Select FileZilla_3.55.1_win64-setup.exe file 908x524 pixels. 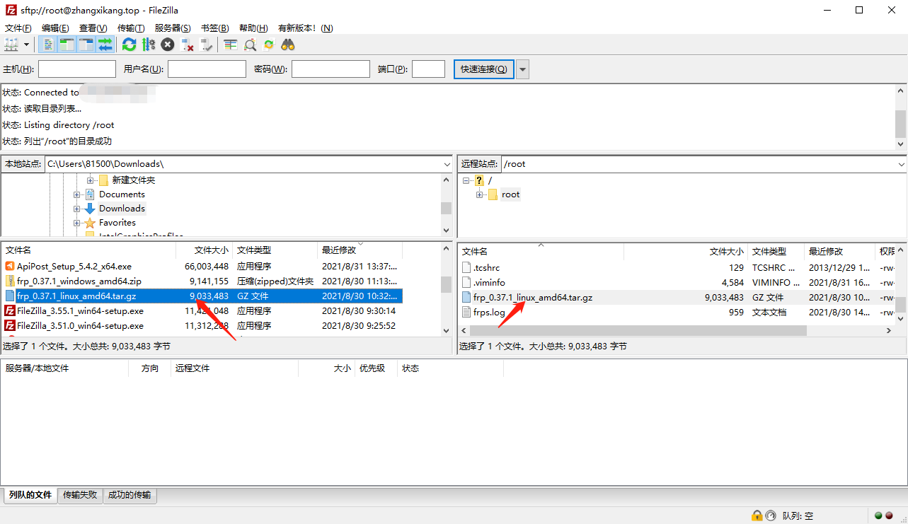202,311
